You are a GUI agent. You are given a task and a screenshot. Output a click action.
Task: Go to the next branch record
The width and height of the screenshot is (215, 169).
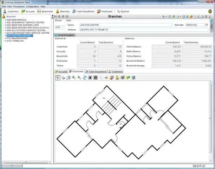click(63, 17)
